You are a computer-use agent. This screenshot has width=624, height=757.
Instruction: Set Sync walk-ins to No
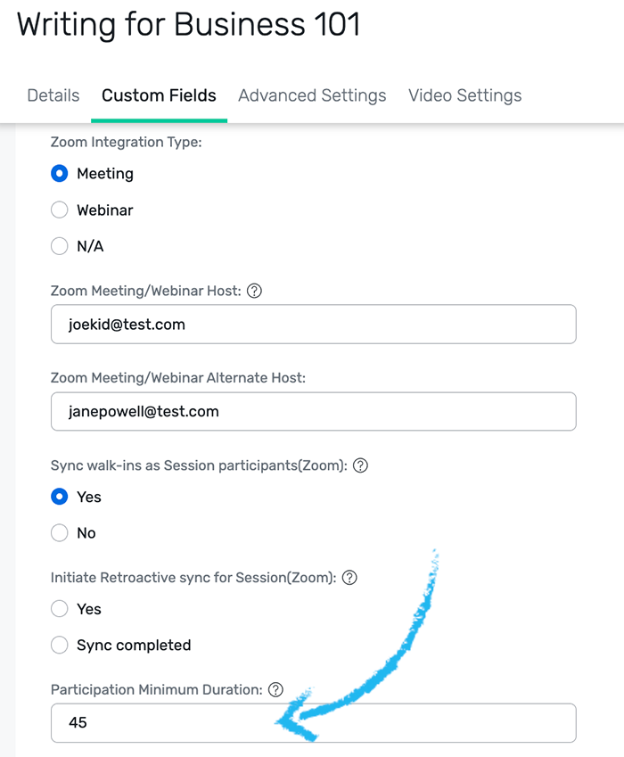(60, 533)
